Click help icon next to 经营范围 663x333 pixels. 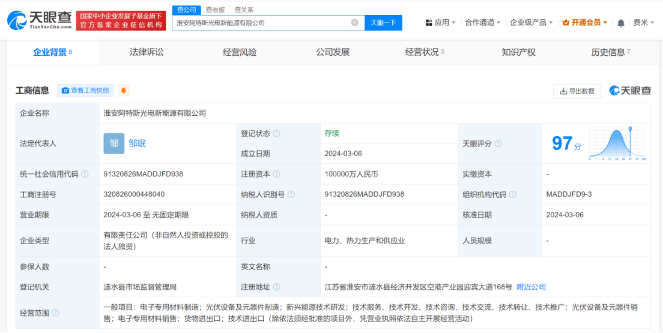[x=55, y=313]
